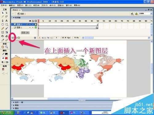Select the Subselection tool

click(x=6, y=13)
